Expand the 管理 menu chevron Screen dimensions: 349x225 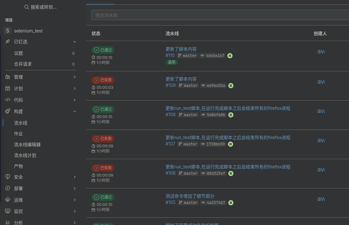(75, 77)
